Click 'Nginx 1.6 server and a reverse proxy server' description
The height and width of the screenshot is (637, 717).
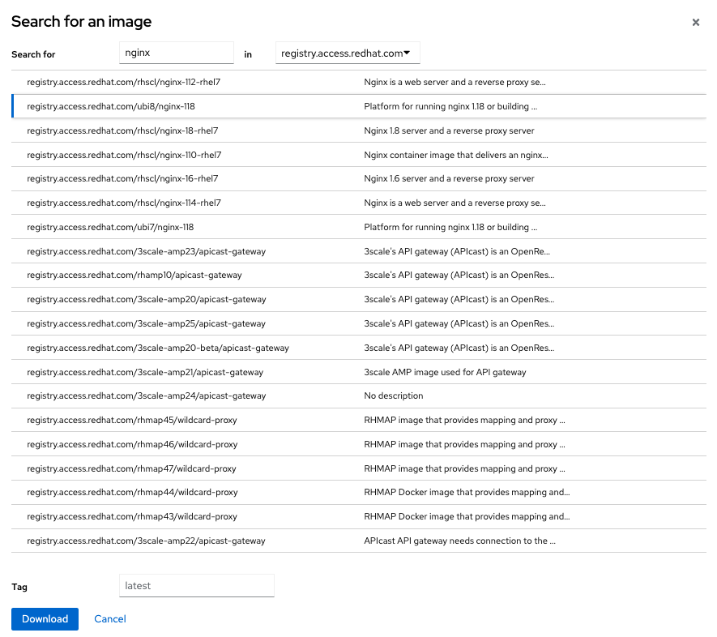pos(449,178)
